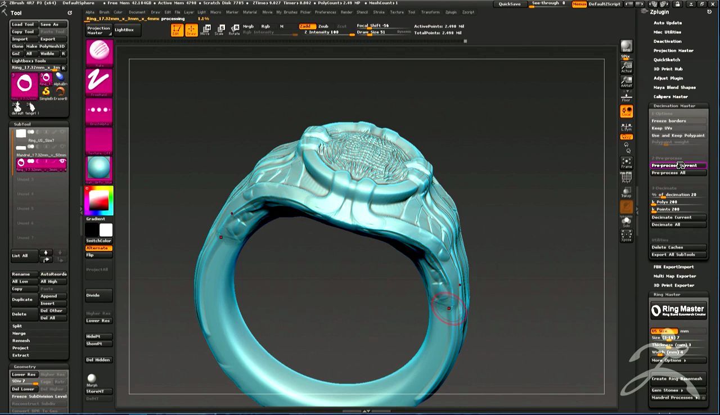Open the Zplugin menu in the menu bar
This screenshot has width=720, height=415.
click(451, 11)
